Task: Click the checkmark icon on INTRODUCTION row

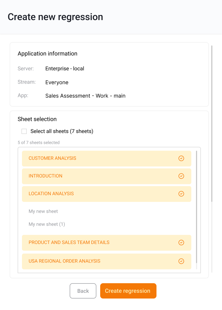Action: 181,176
